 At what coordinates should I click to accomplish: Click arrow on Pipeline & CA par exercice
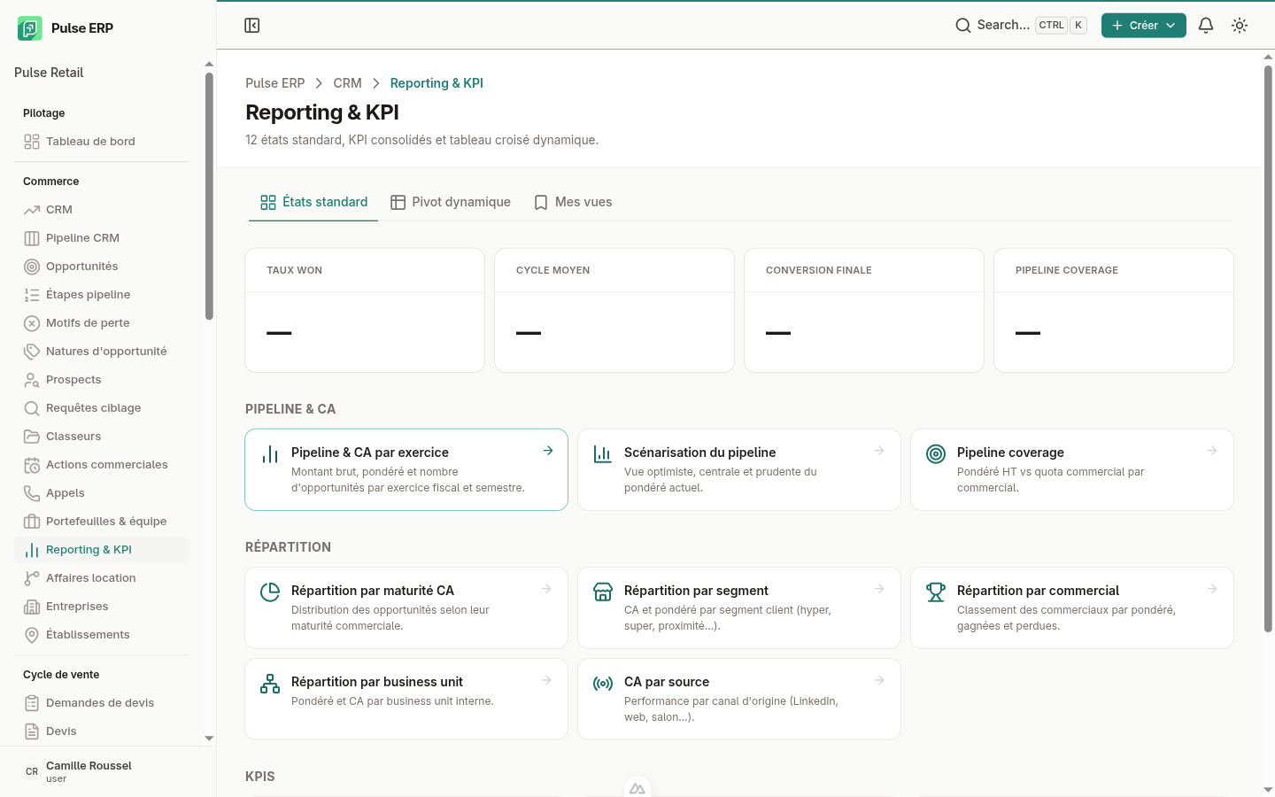tap(548, 451)
